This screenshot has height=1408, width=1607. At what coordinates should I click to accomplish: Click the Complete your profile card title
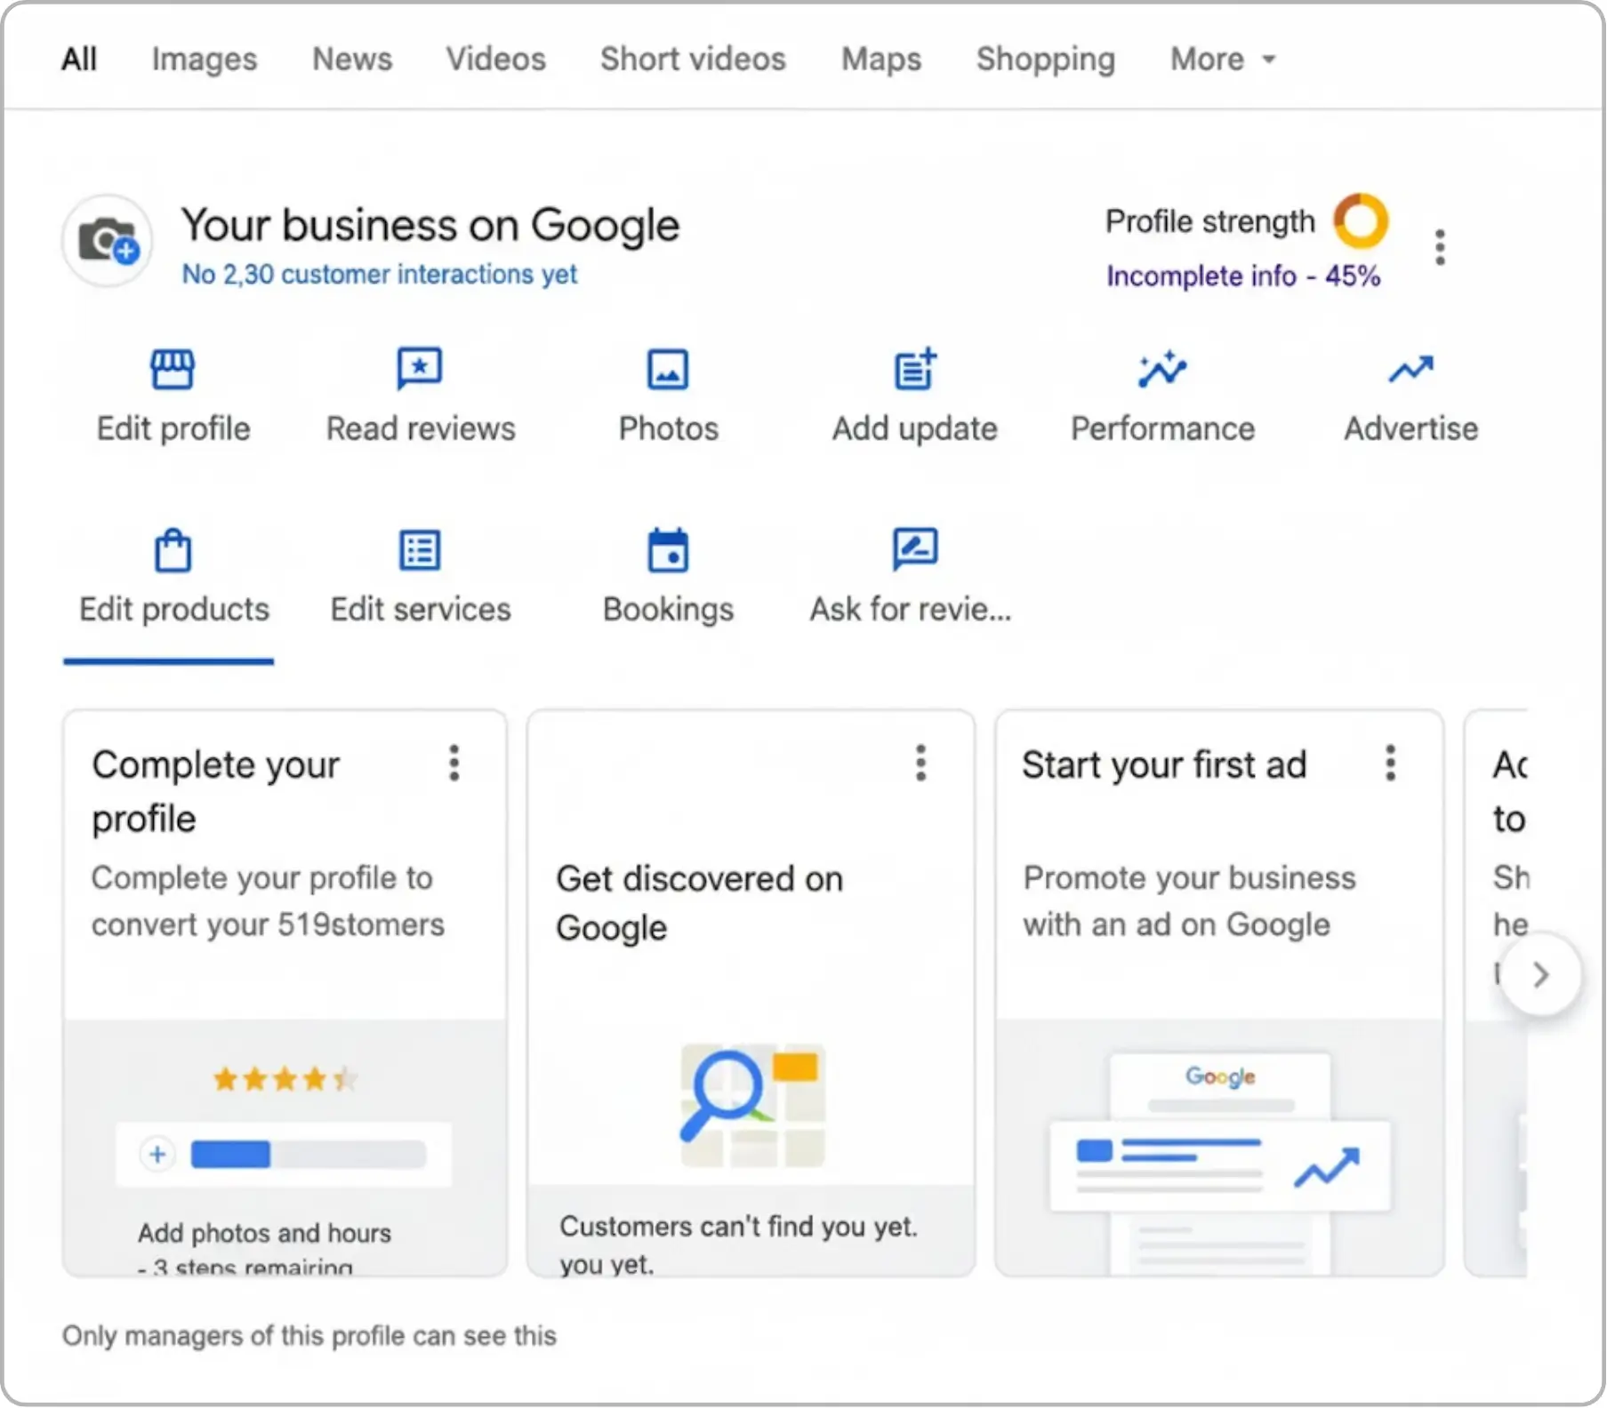click(215, 791)
